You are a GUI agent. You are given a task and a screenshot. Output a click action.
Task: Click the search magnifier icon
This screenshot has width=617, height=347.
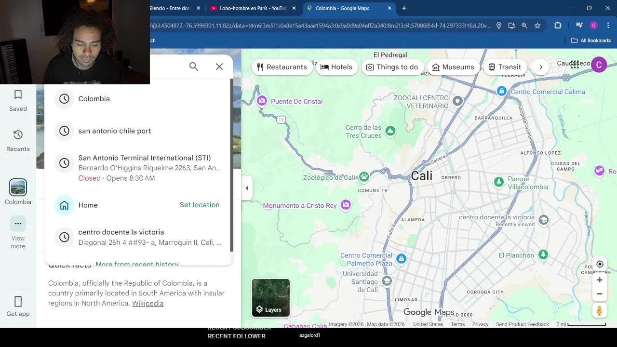pyautogui.click(x=194, y=67)
